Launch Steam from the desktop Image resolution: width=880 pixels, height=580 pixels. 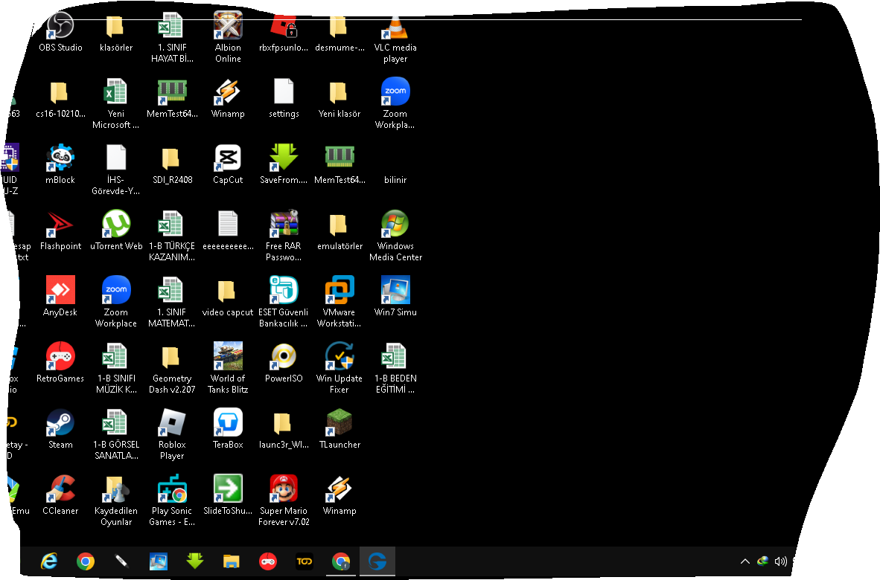point(60,429)
